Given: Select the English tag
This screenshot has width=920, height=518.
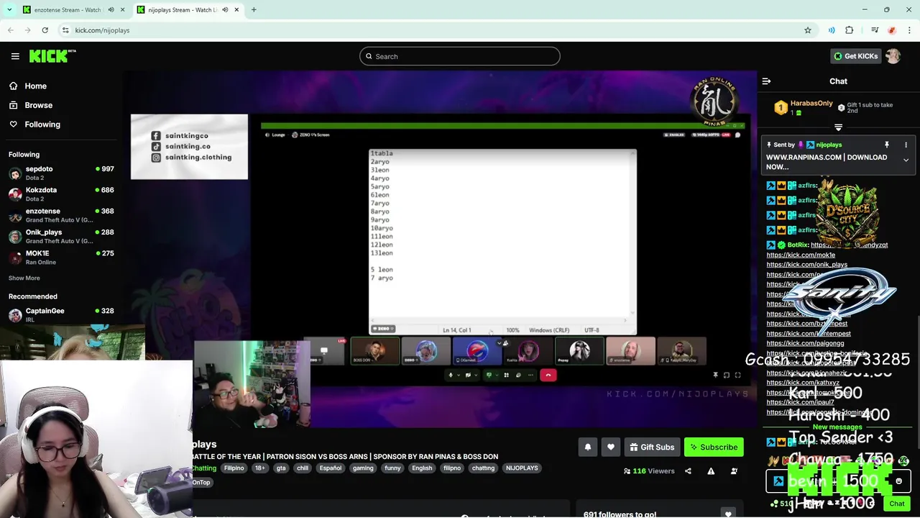Looking at the screenshot, I should click(x=422, y=468).
